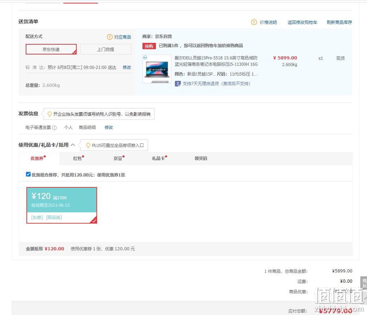Open the 领货码 tab

tap(201, 159)
